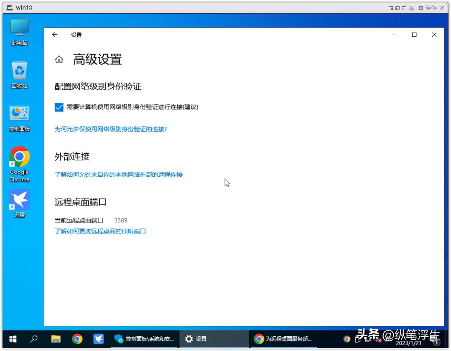
Task: Click the back arrow in Settings
Action: [x=54, y=35]
